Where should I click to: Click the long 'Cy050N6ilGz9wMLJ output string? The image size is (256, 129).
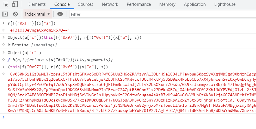click(132, 92)
